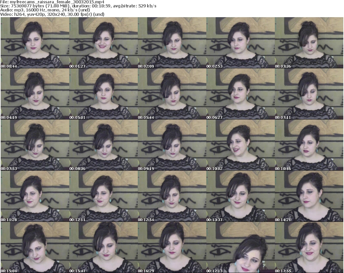
Task: Select the thumbnail frame stamped 00:09:19
Action: pos(172,145)
